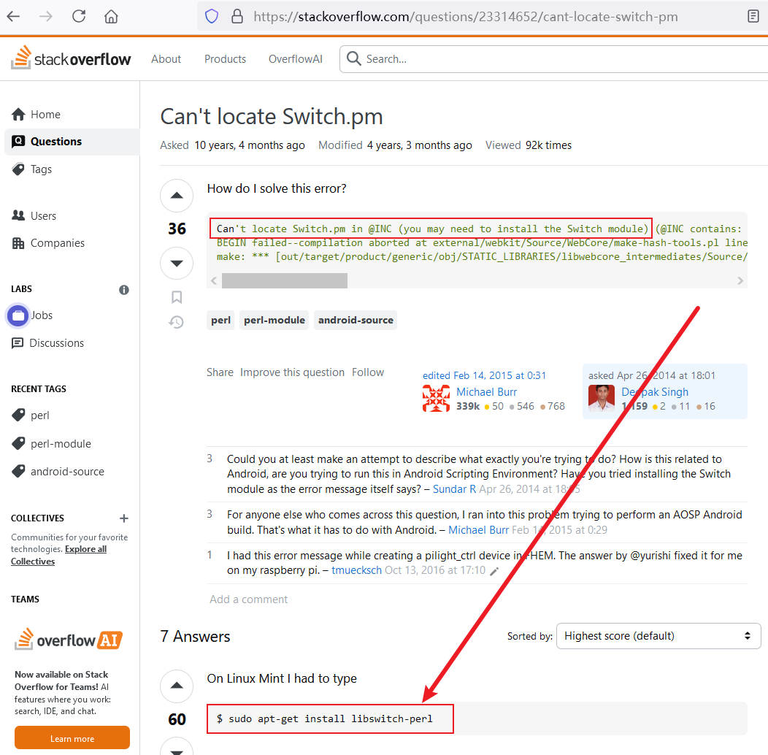
Task: Toggle browser reader view icon
Action: coord(753,16)
